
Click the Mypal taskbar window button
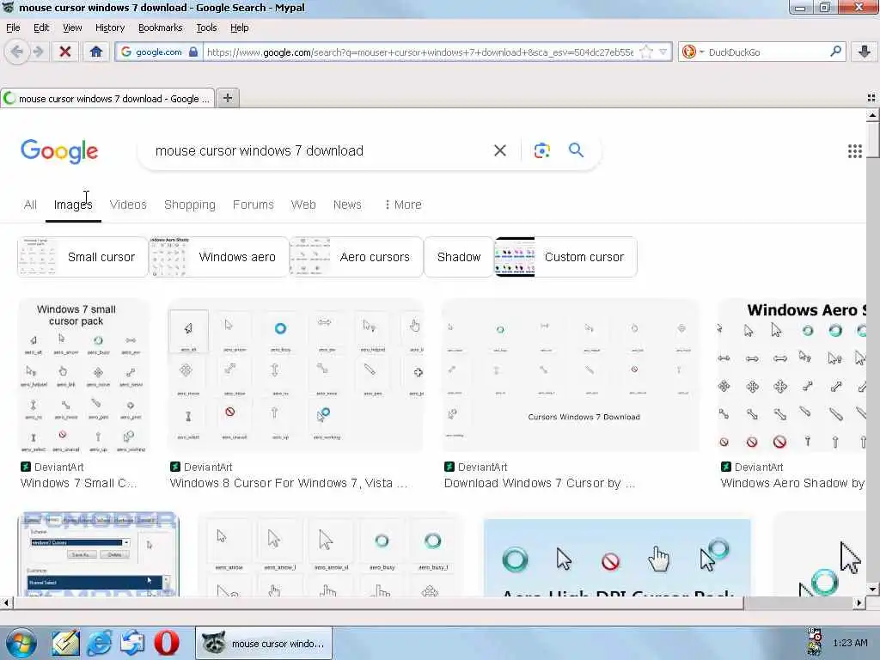[x=264, y=643]
